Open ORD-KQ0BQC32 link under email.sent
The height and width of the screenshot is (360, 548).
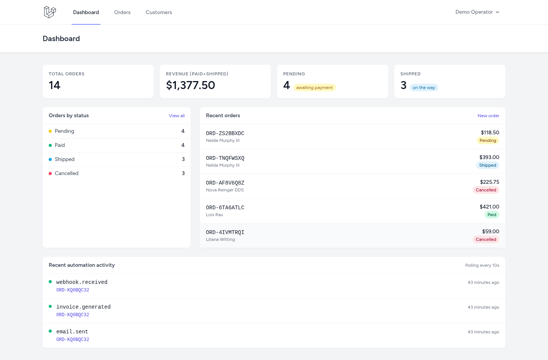(x=73, y=339)
